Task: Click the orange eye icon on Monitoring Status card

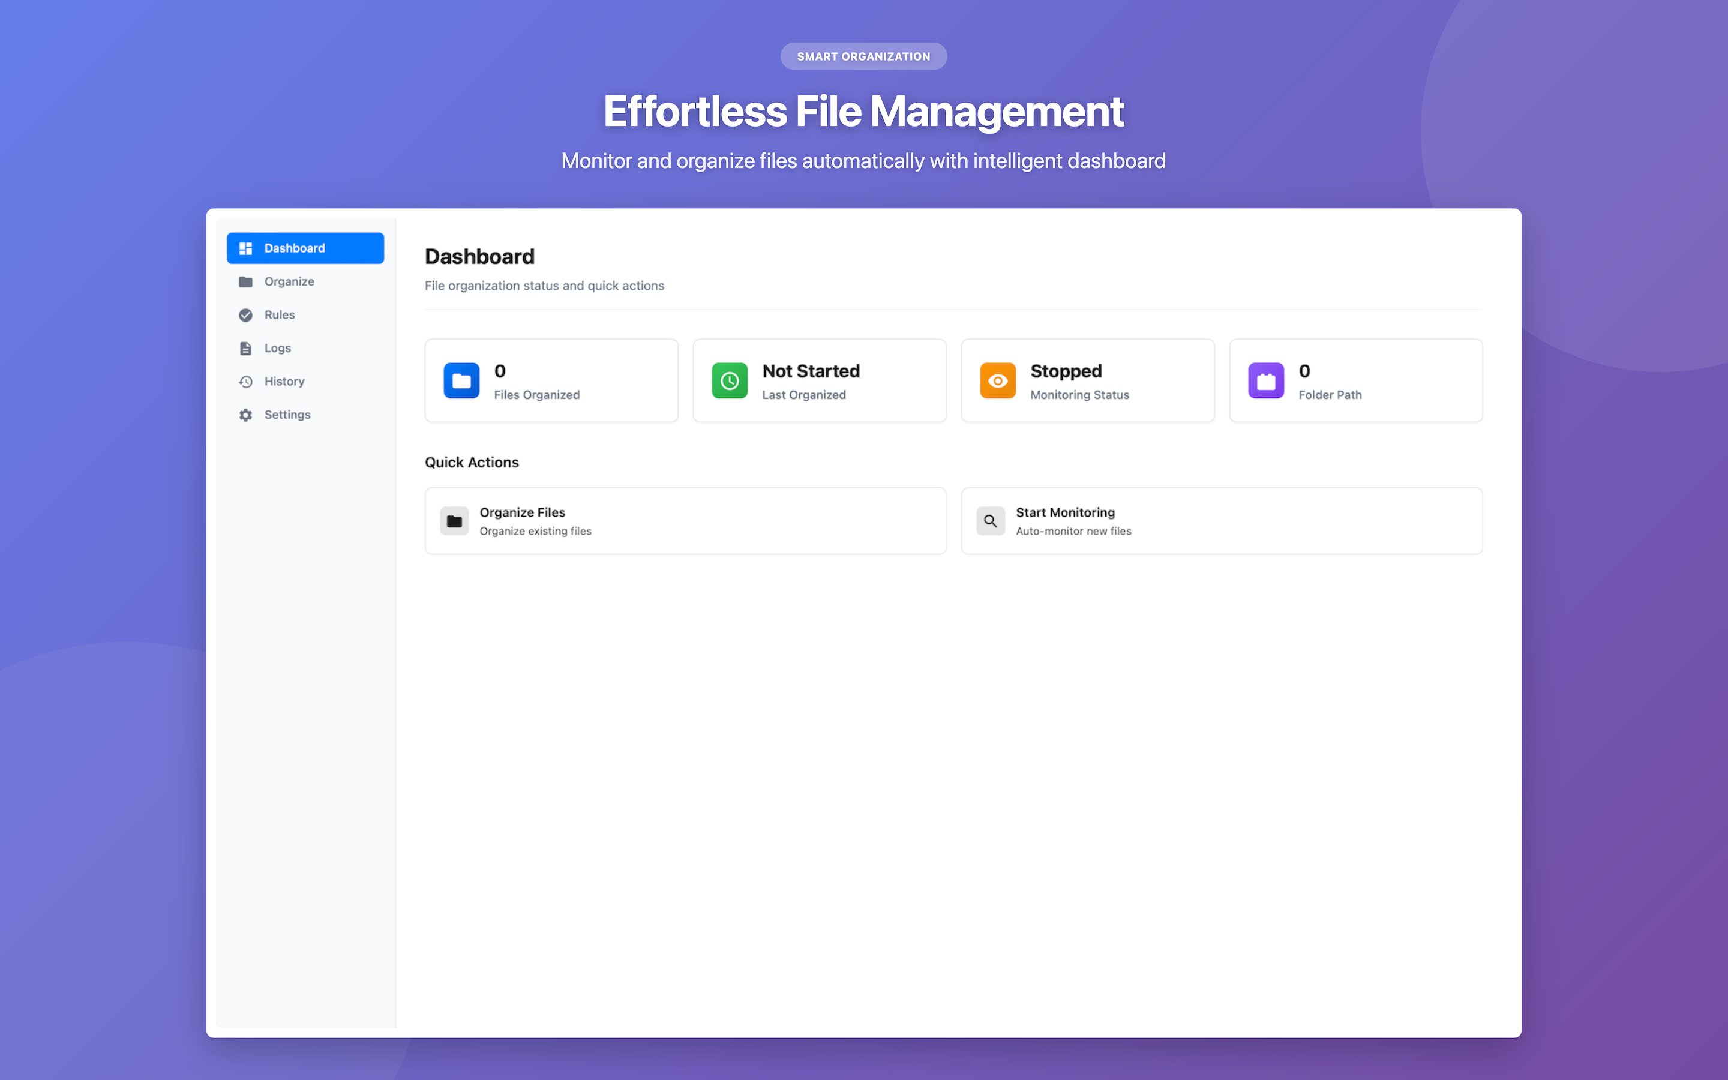Action: pos(998,380)
